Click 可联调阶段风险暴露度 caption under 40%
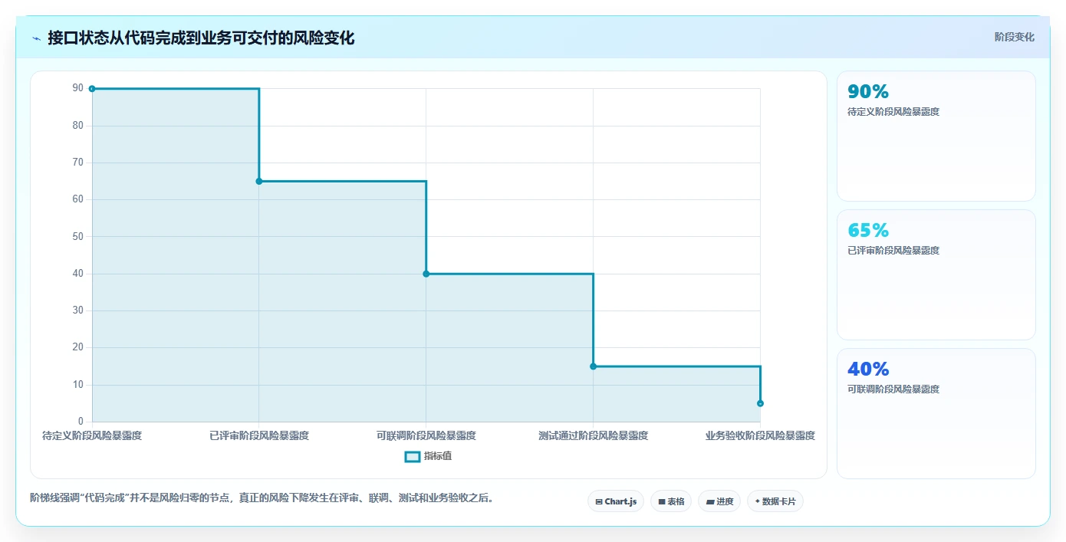1066x542 pixels. pyautogui.click(x=893, y=389)
